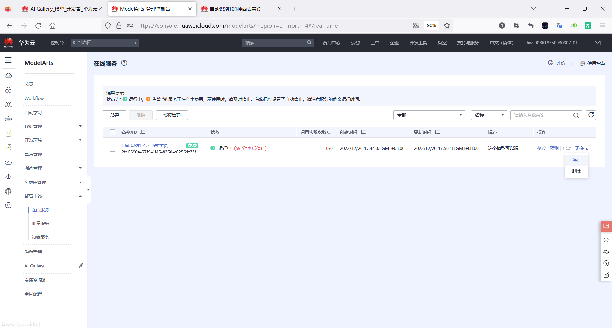Click the globe icon in the left sidebar strip
Screen dimensions: 612x328
(9, 191)
